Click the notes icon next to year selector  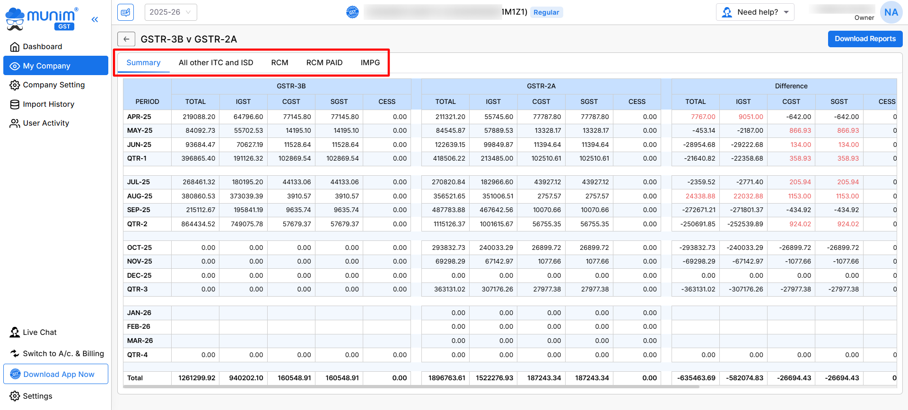coord(126,12)
